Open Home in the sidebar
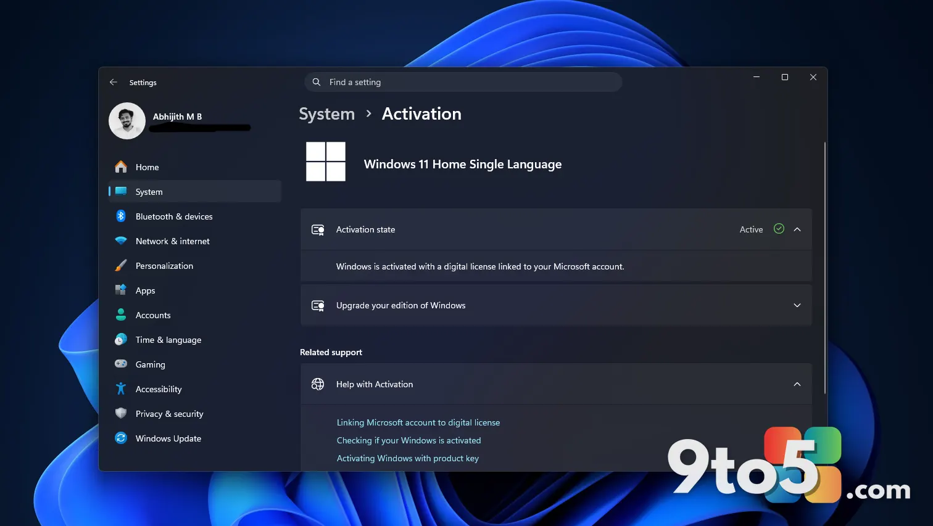933x526 pixels. click(x=195, y=167)
